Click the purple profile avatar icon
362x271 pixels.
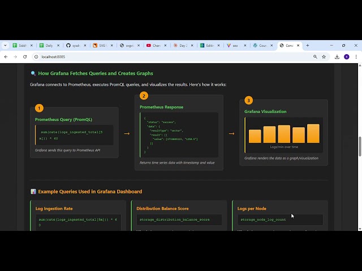(x=347, y=56)
